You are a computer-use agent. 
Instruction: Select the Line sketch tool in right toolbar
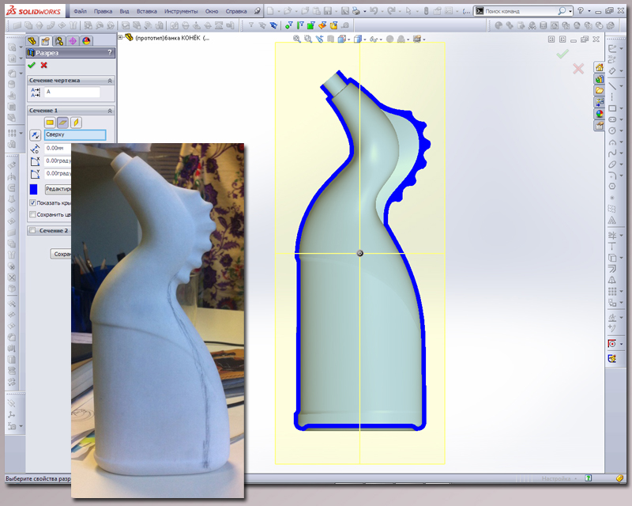coord(612,85)
